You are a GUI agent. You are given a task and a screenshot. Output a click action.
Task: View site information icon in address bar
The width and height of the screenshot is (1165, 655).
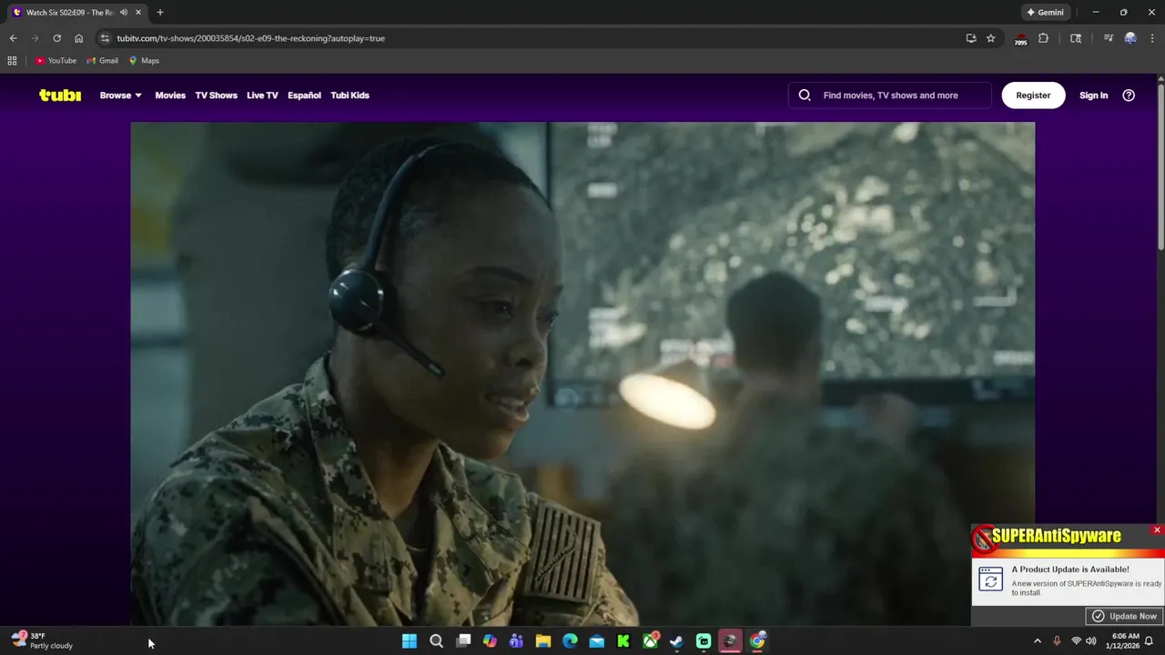click(105, 38)
